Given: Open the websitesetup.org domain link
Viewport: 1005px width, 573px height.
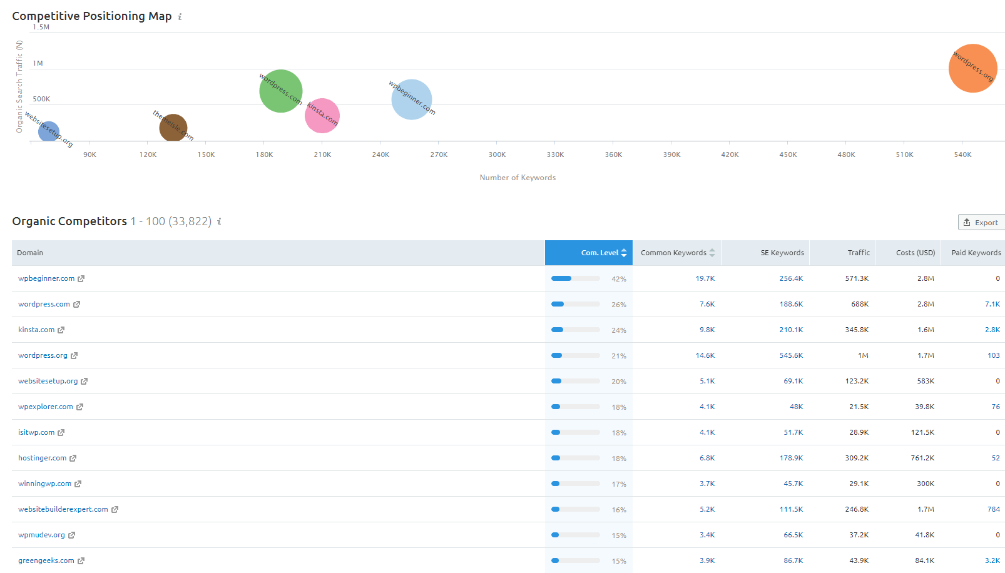Looking at the screenshot, I should tap(48, 381).
